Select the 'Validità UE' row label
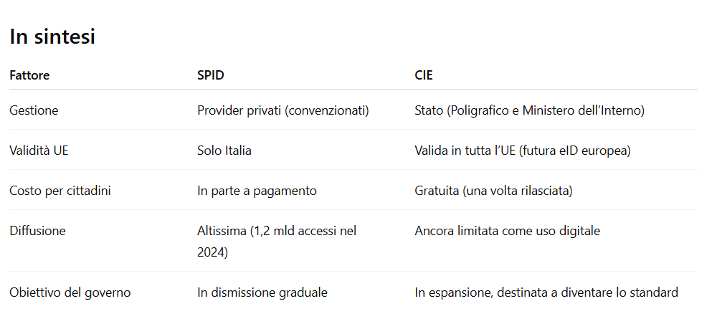 (39, 151)
